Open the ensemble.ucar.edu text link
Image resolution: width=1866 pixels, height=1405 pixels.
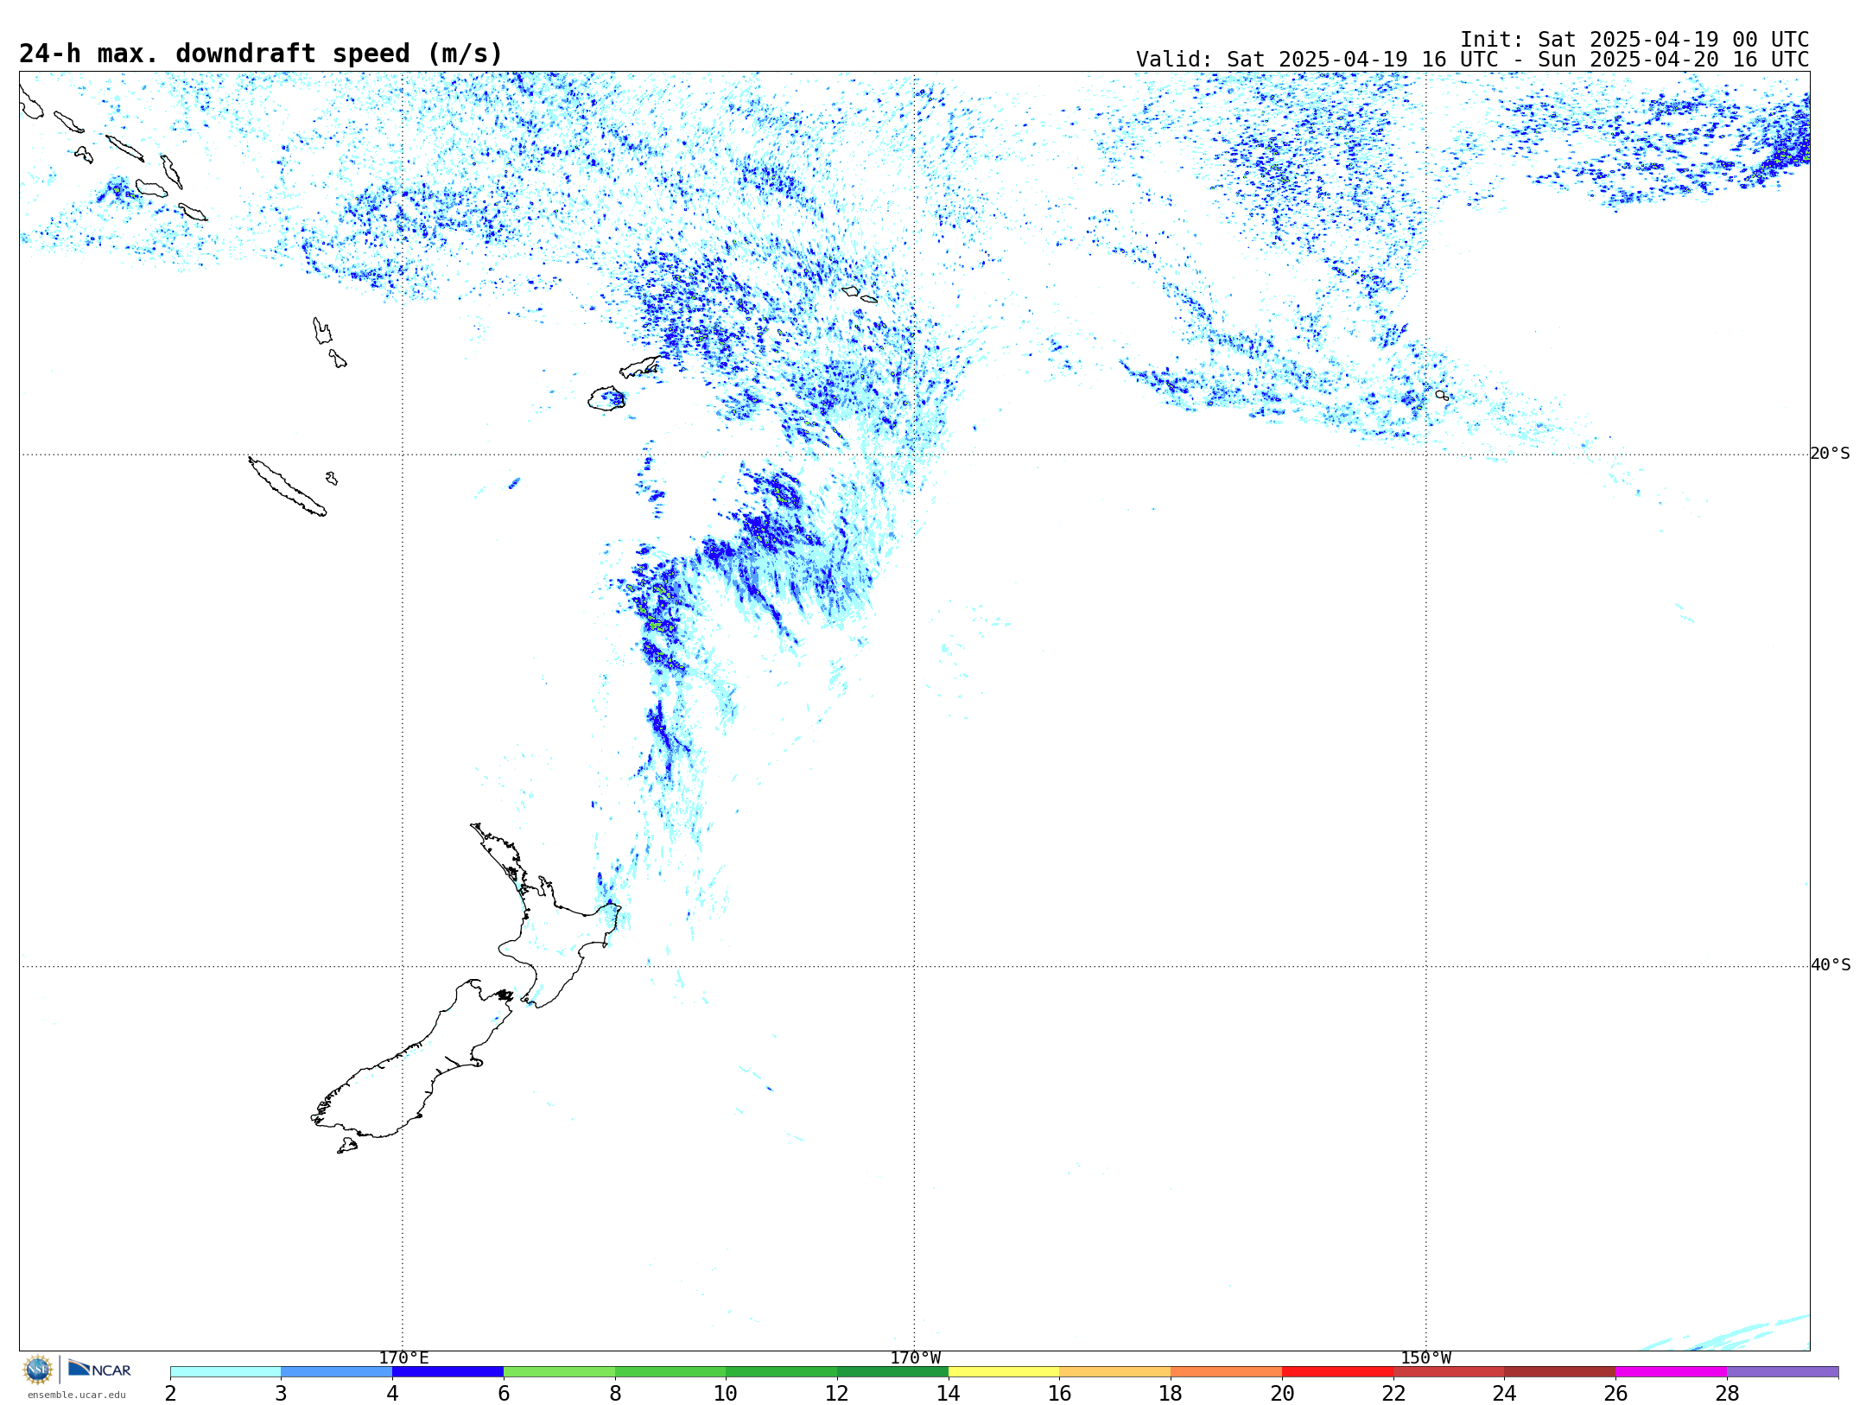click(x=77, y=1395)
